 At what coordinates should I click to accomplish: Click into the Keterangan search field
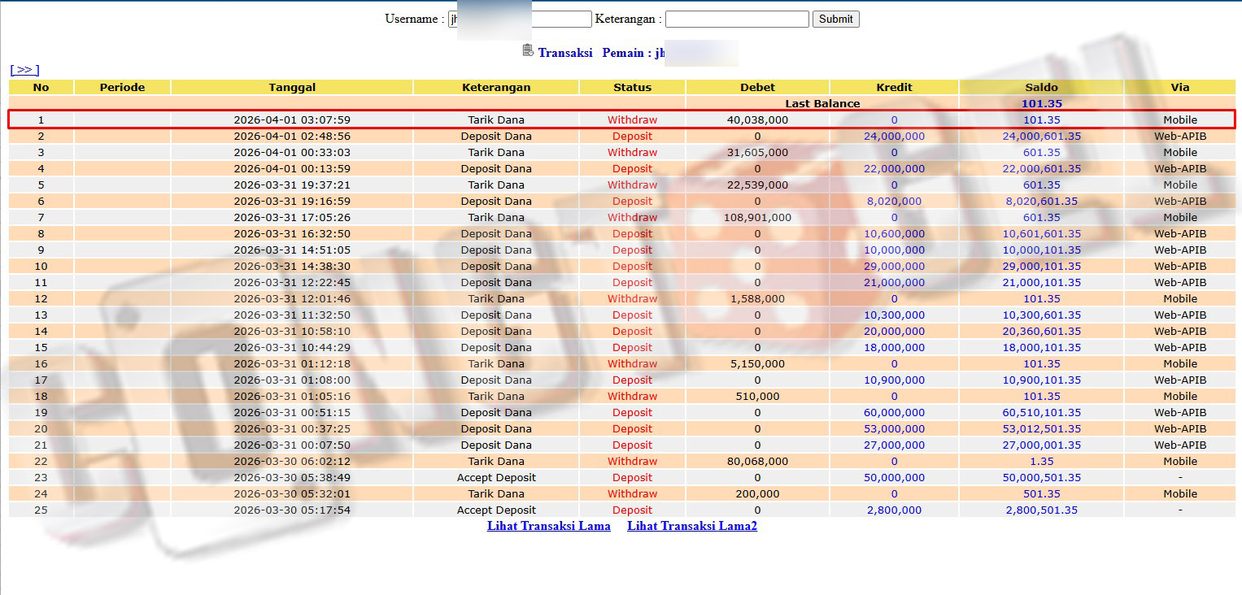[x=737, y=19]
